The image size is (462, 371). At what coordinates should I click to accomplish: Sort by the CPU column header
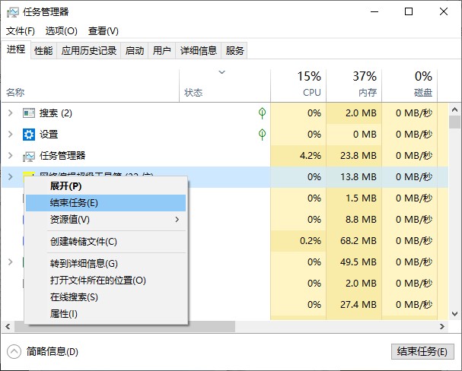tap(298, 86)
